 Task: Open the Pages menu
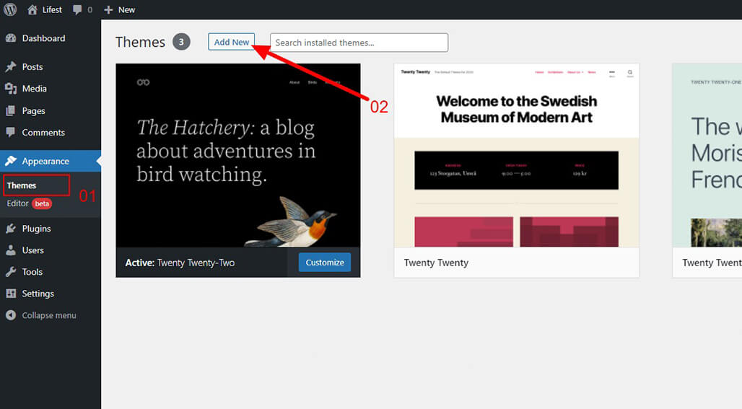coord(34,110)
